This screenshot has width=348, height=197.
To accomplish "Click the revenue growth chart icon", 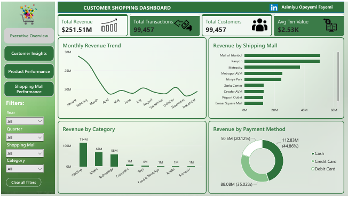I will [109, 25].
